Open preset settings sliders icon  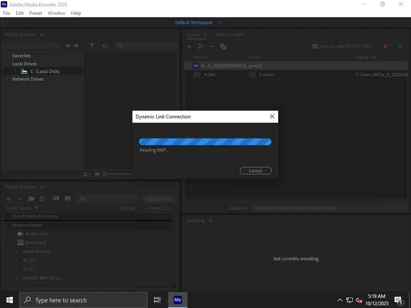pyautogui.click(x=42, y=199)
